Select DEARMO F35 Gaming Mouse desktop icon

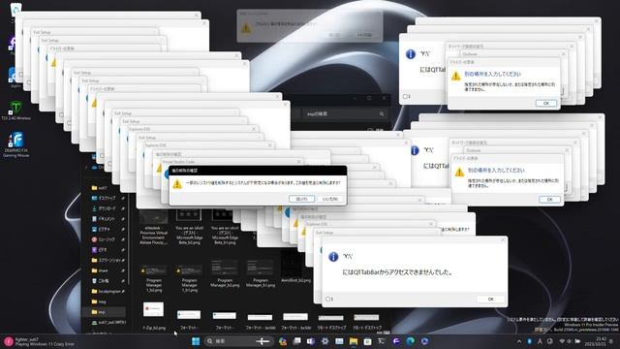15,144
